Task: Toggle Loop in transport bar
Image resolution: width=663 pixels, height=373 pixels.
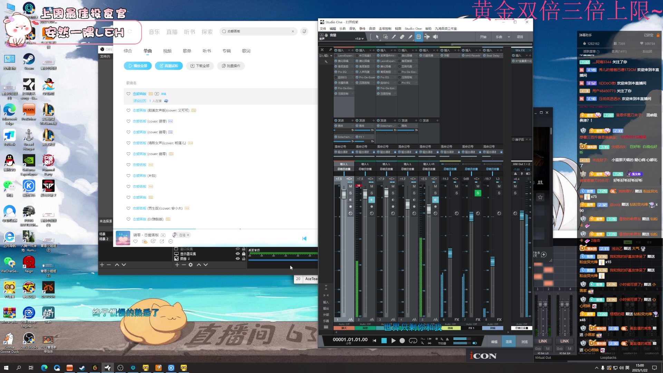Action: pyautogui.click(x=413, y=341)
